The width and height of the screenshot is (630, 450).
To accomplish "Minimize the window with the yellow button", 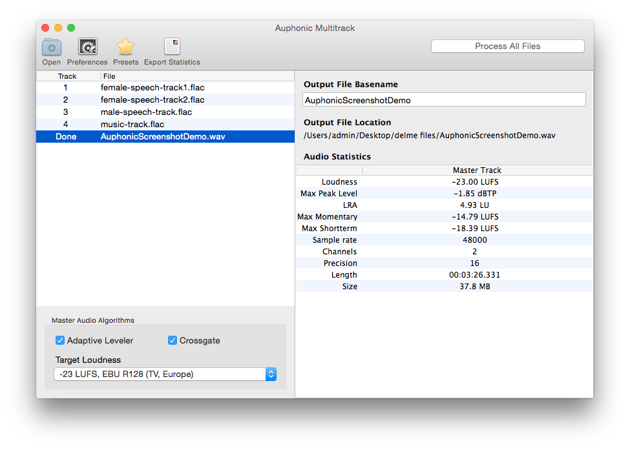I will point(58,28).
